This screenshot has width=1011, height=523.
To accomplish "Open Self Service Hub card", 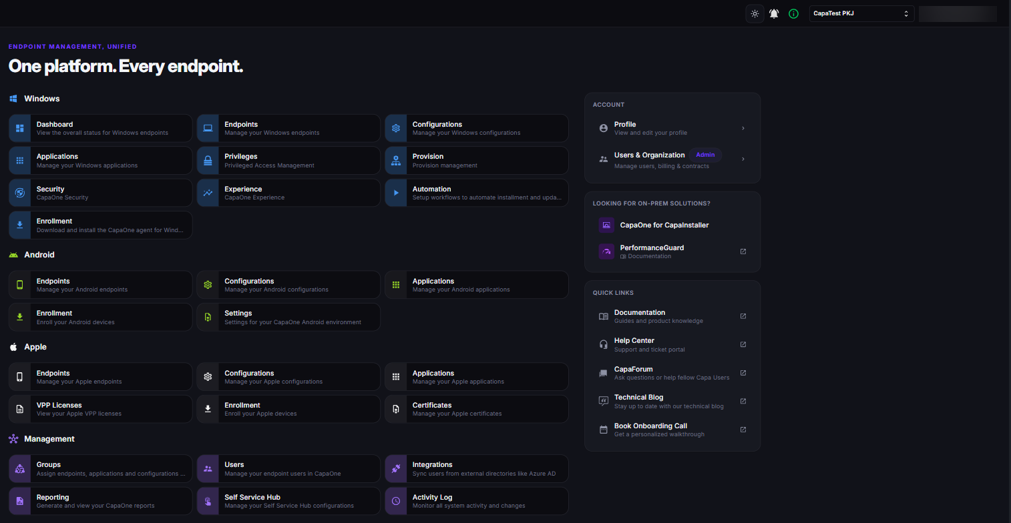I will [288, 501].
